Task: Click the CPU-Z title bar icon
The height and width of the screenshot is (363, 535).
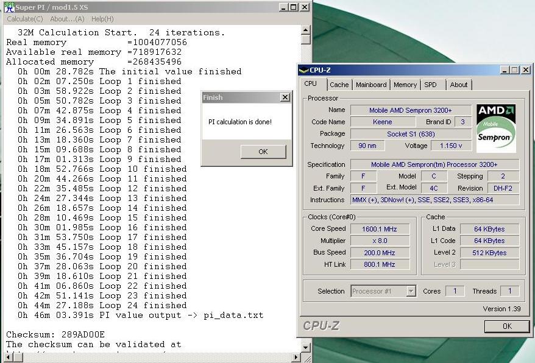Action: 303,70
